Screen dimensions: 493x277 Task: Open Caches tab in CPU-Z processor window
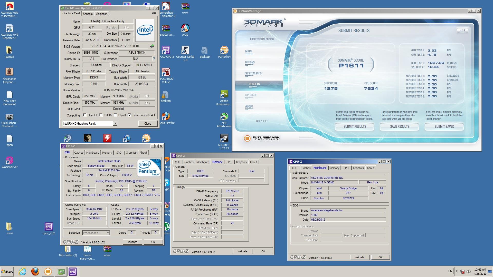coord(79,153)
